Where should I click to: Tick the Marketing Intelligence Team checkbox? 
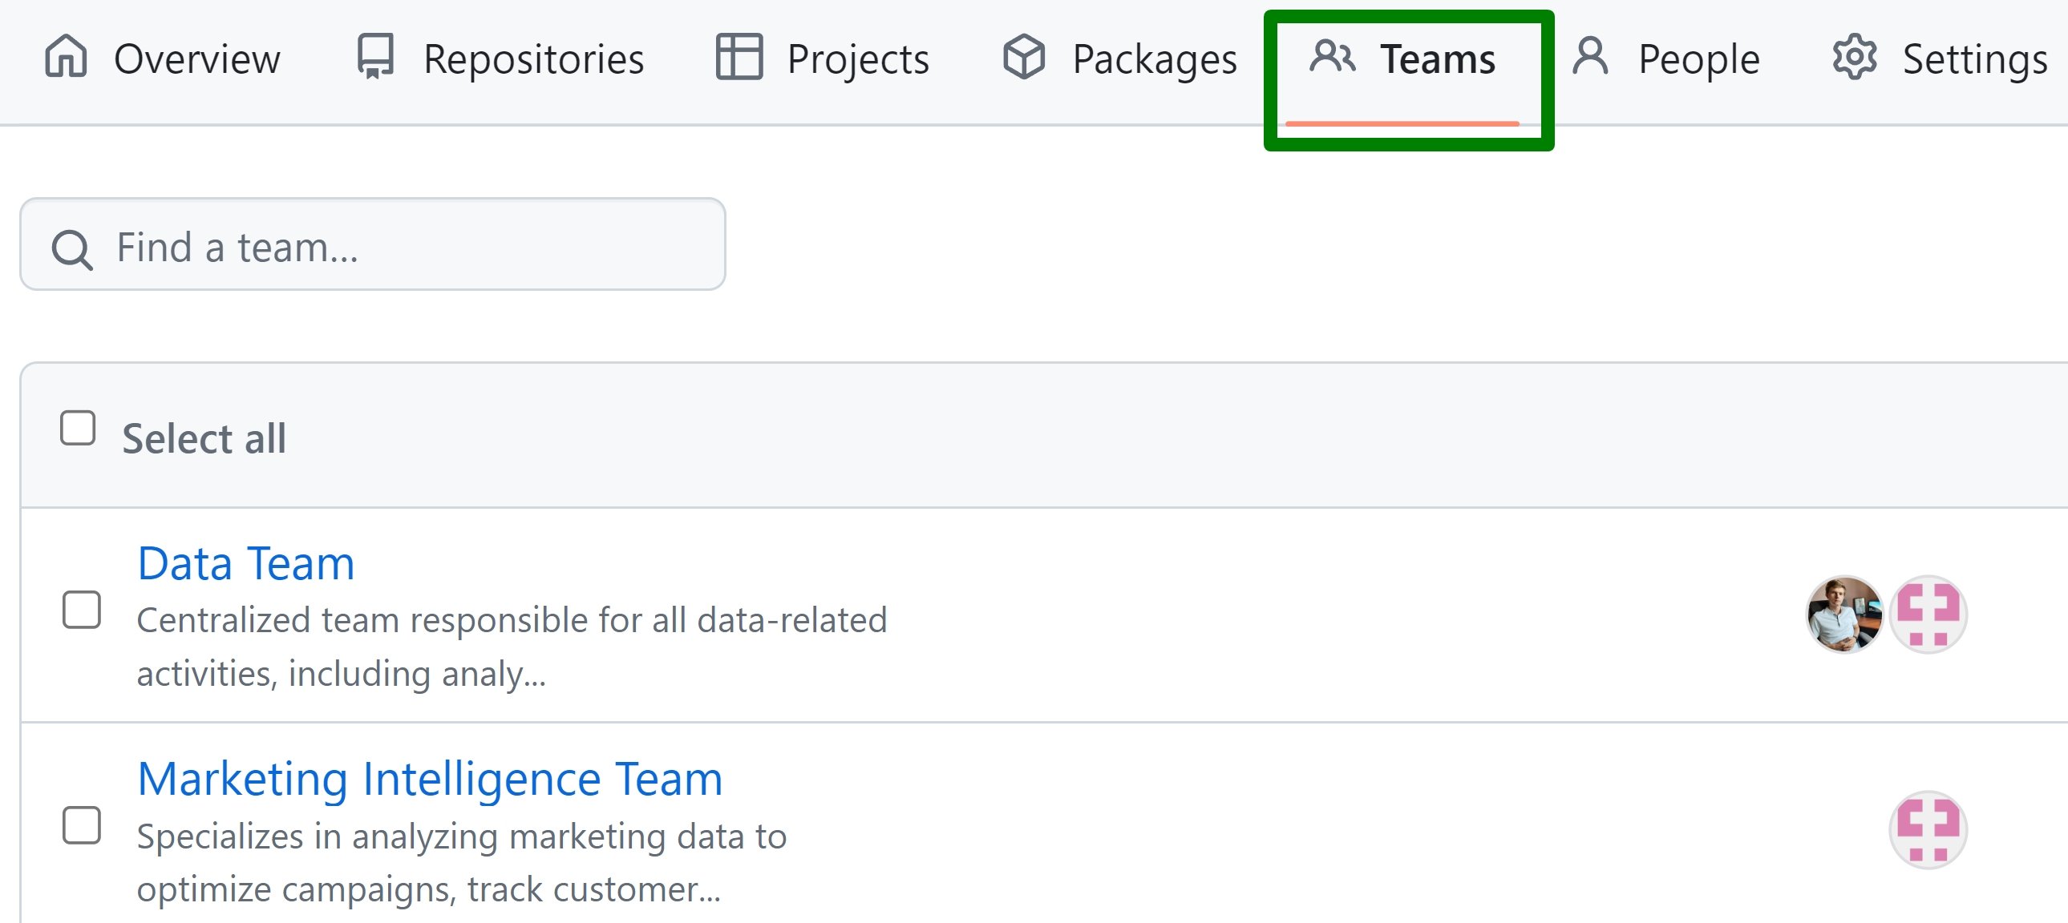click(x=81, y=825)
